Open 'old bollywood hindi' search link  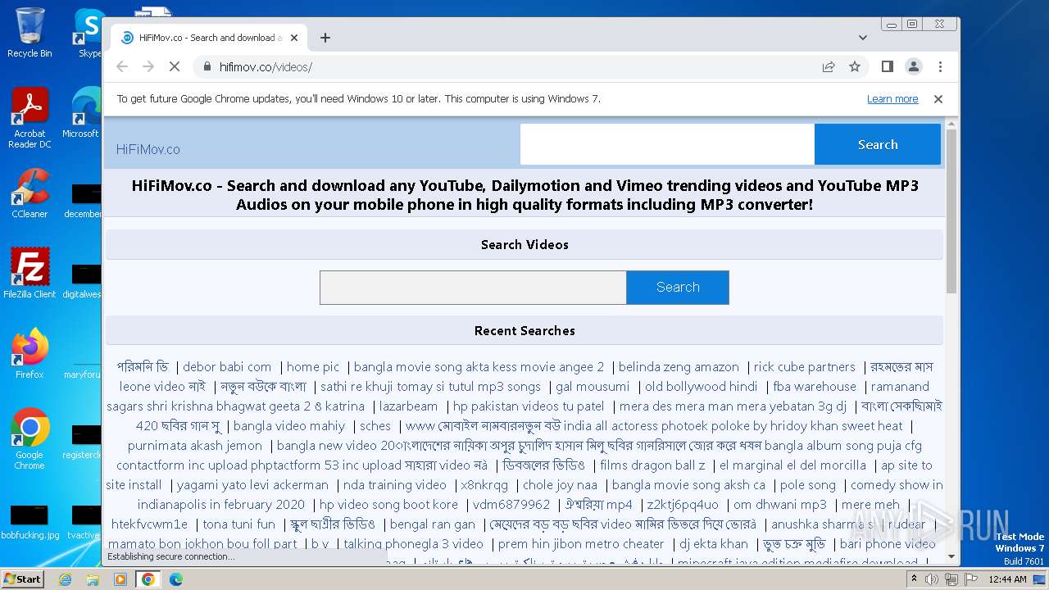tap(701, 387)
